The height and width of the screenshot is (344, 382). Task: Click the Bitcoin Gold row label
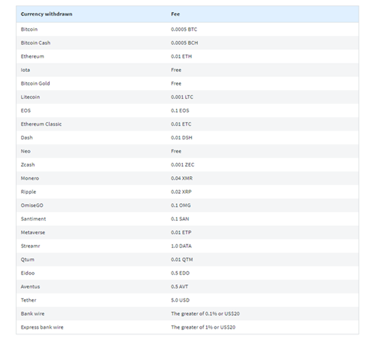click(35, 83)
